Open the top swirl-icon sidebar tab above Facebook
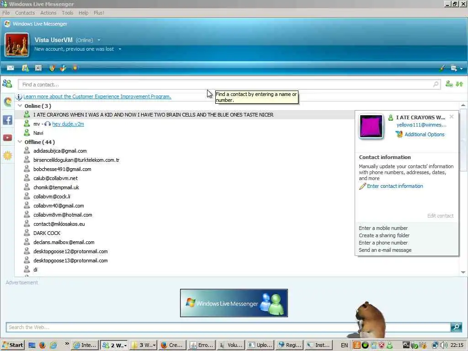The image size is (468, 351). 7,102
